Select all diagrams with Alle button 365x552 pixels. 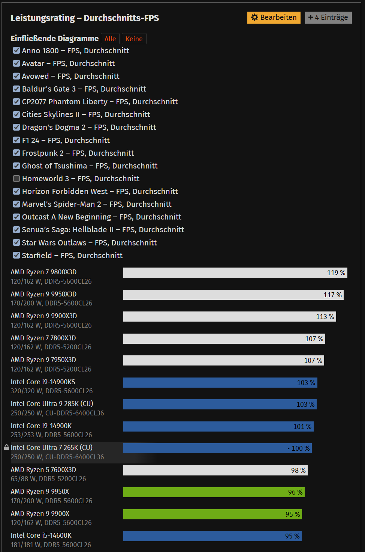(x=110, y=39)
